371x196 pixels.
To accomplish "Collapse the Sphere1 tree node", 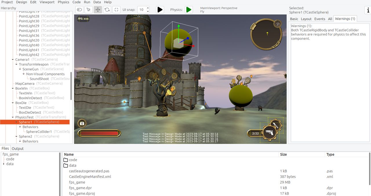I will point(17,122).
